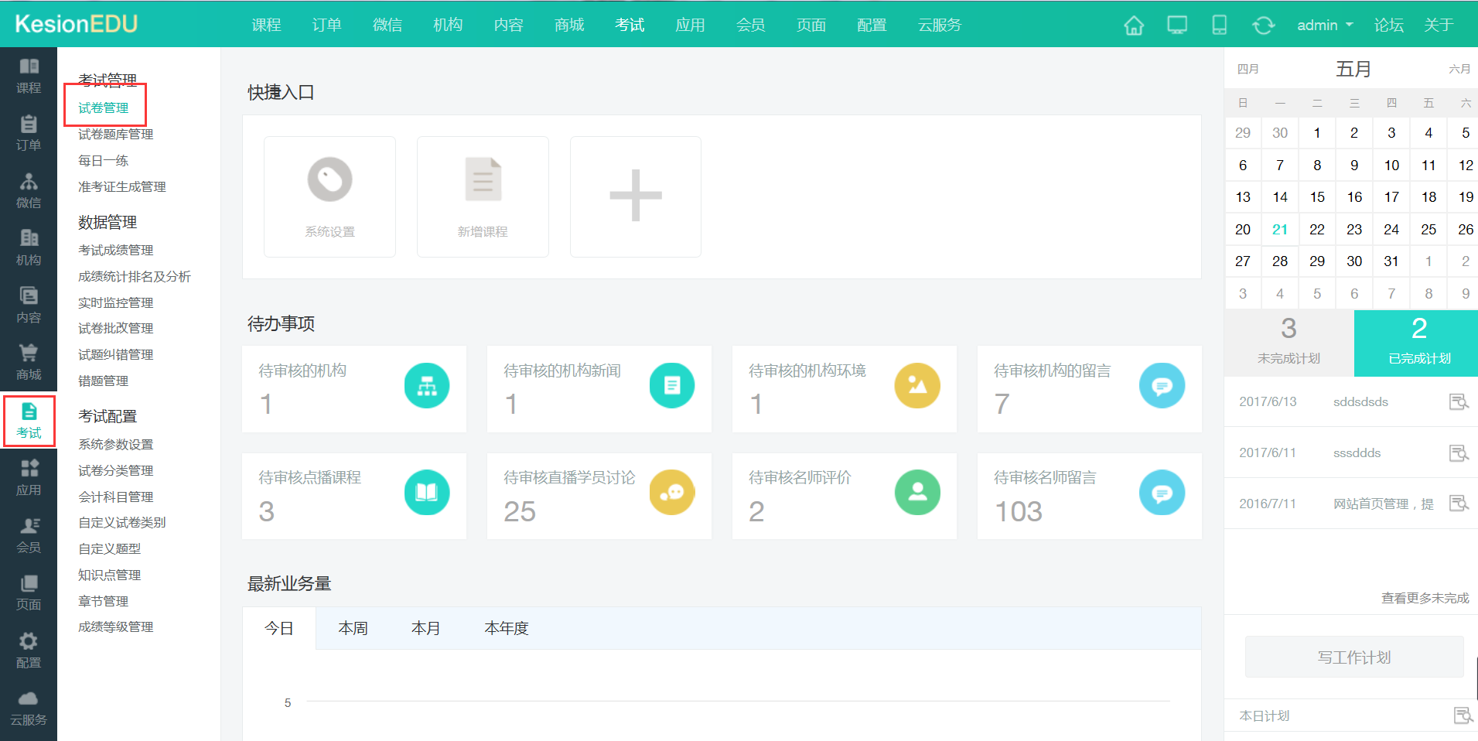Open edit icon for plan sddsdsds
The width and height of the screenshot is (1478, 741).
[1458, 401]
